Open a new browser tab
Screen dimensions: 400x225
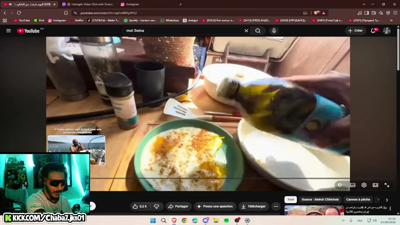point(180,4)
